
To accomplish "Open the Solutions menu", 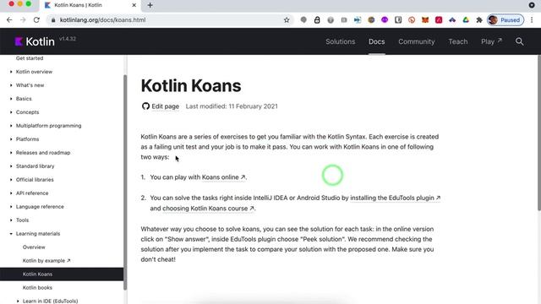I will coord(340,41).
